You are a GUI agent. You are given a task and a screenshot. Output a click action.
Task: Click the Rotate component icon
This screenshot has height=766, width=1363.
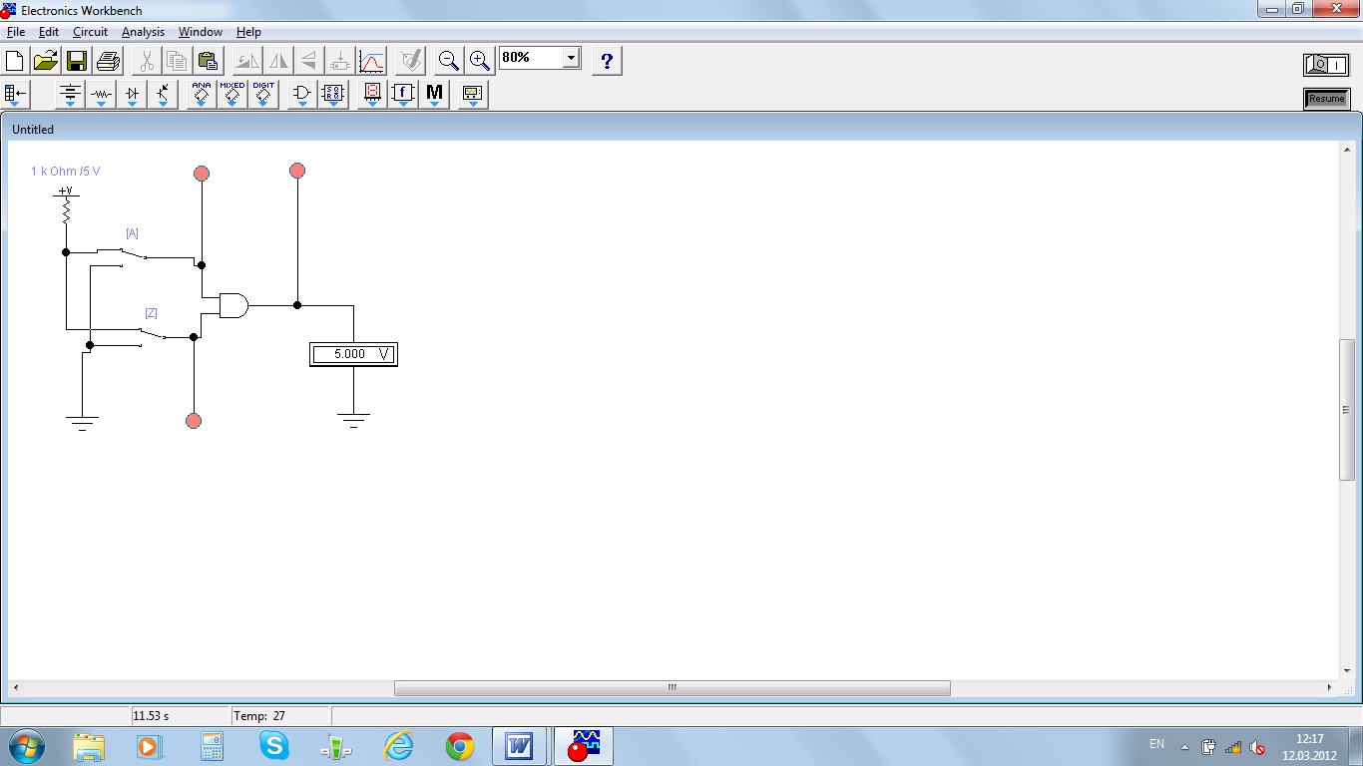[x=247, y=61]
